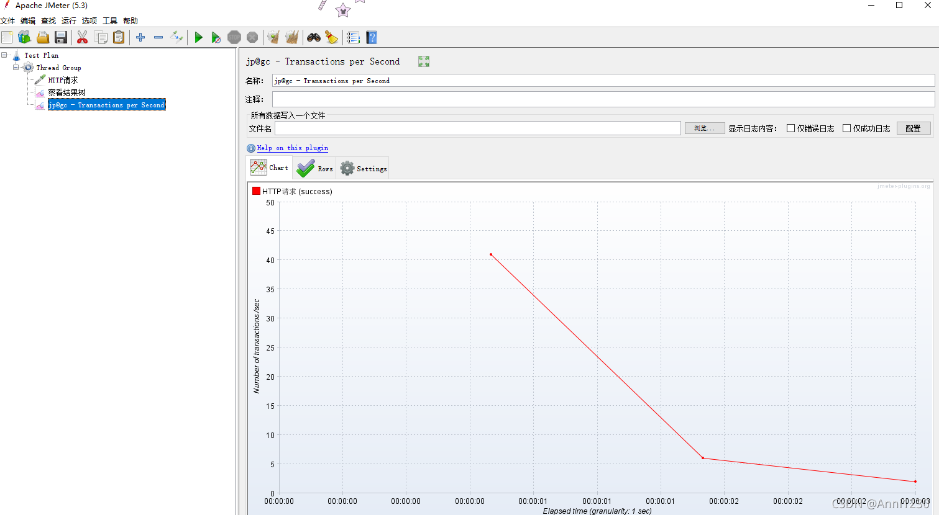Image resolution: width=939 pixels, height=515 pixels.
Task: Click the HTTP请求 sampler pipette icon
Action: click(40, 80)
